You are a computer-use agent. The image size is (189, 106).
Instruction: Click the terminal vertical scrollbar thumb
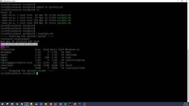[x=188, y=74]
